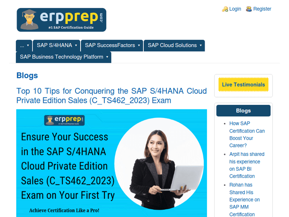Click the Blogs page heading

27,76
